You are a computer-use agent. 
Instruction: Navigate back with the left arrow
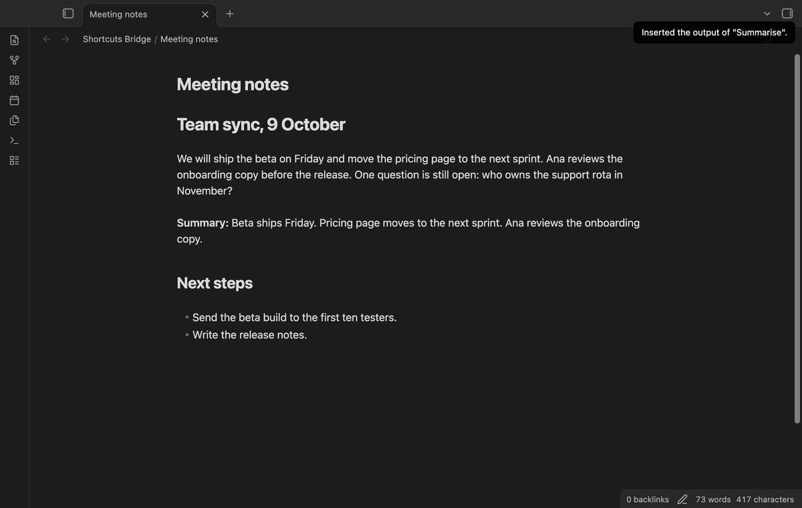tap(47, 39)
